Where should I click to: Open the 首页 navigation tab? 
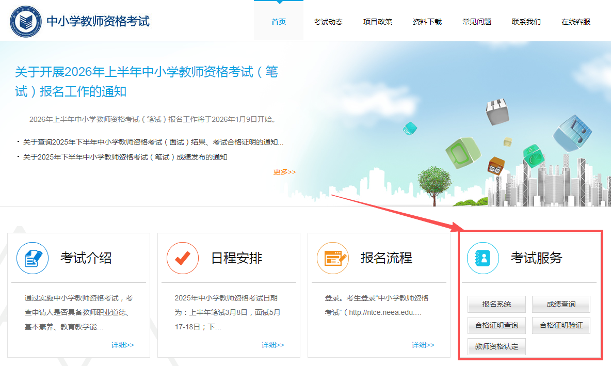pos(279,22)
